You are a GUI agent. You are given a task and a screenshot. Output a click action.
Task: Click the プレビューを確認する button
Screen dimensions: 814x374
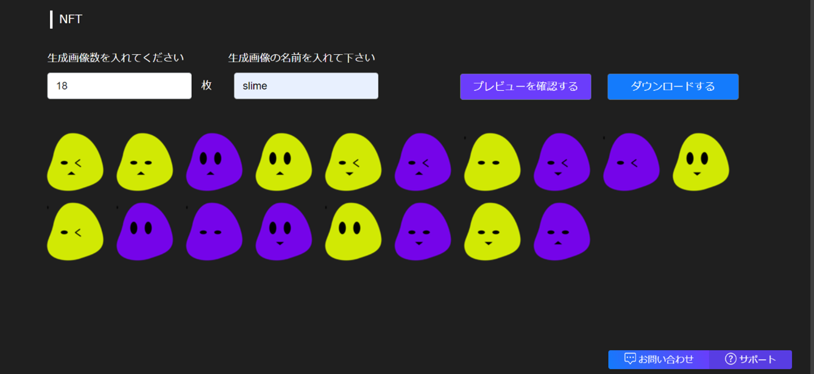525,86
